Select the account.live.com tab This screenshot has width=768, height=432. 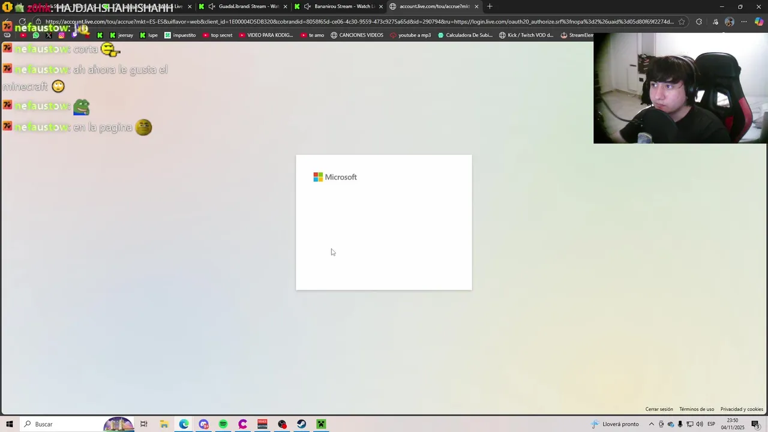click(434, 7)
